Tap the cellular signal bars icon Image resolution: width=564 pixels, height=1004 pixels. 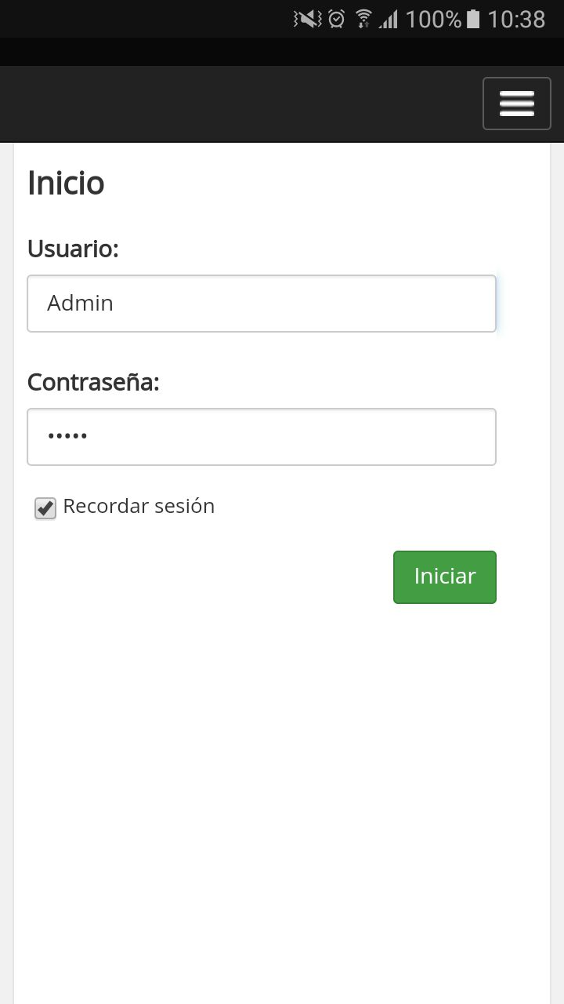tap(389, 19)
